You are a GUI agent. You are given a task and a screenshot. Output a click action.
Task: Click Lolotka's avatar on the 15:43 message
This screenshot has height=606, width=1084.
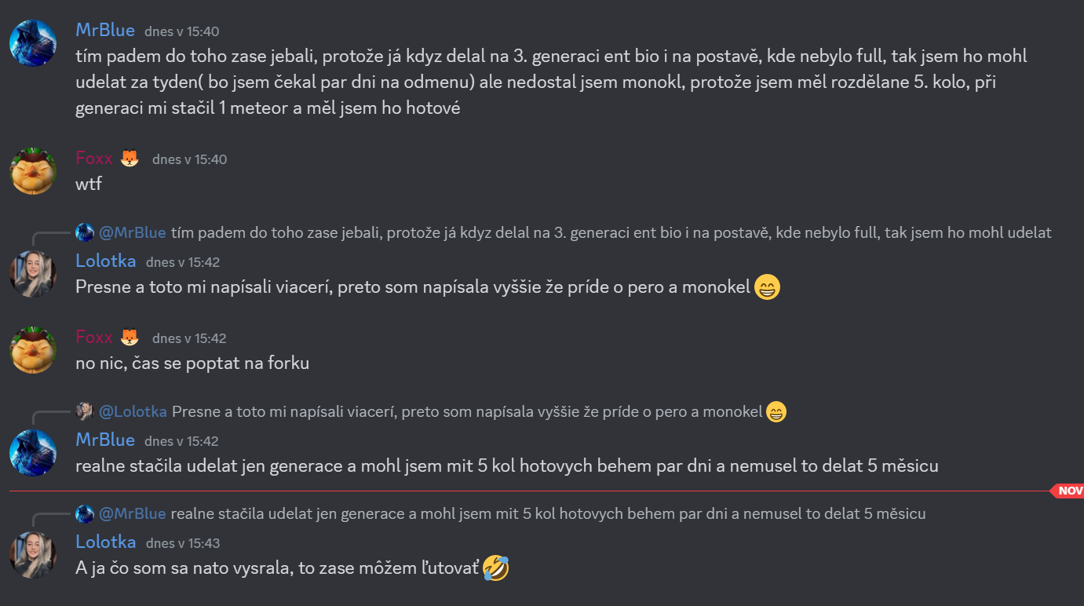[x=32, y=555]
